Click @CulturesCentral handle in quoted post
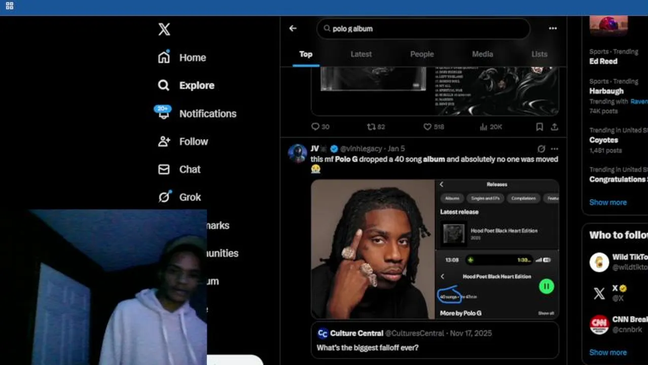Screen dimensions: 648x365 (x=414, y=333)
